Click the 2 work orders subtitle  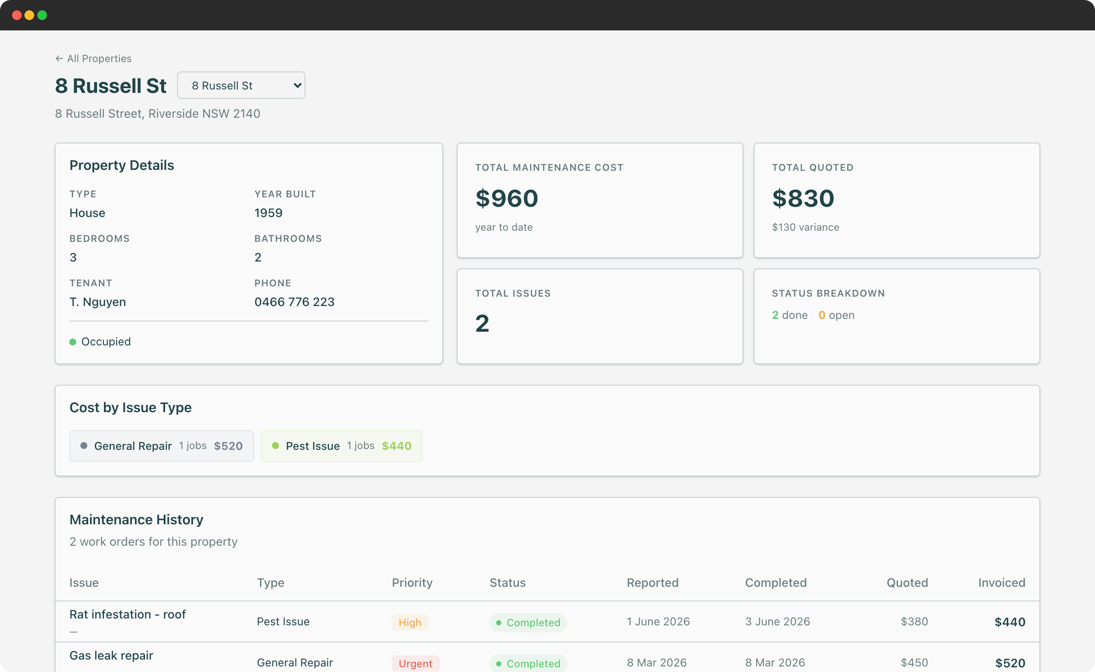coord(153,541)
